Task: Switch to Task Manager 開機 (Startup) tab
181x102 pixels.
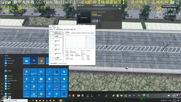Action: (x=65, y=30)
